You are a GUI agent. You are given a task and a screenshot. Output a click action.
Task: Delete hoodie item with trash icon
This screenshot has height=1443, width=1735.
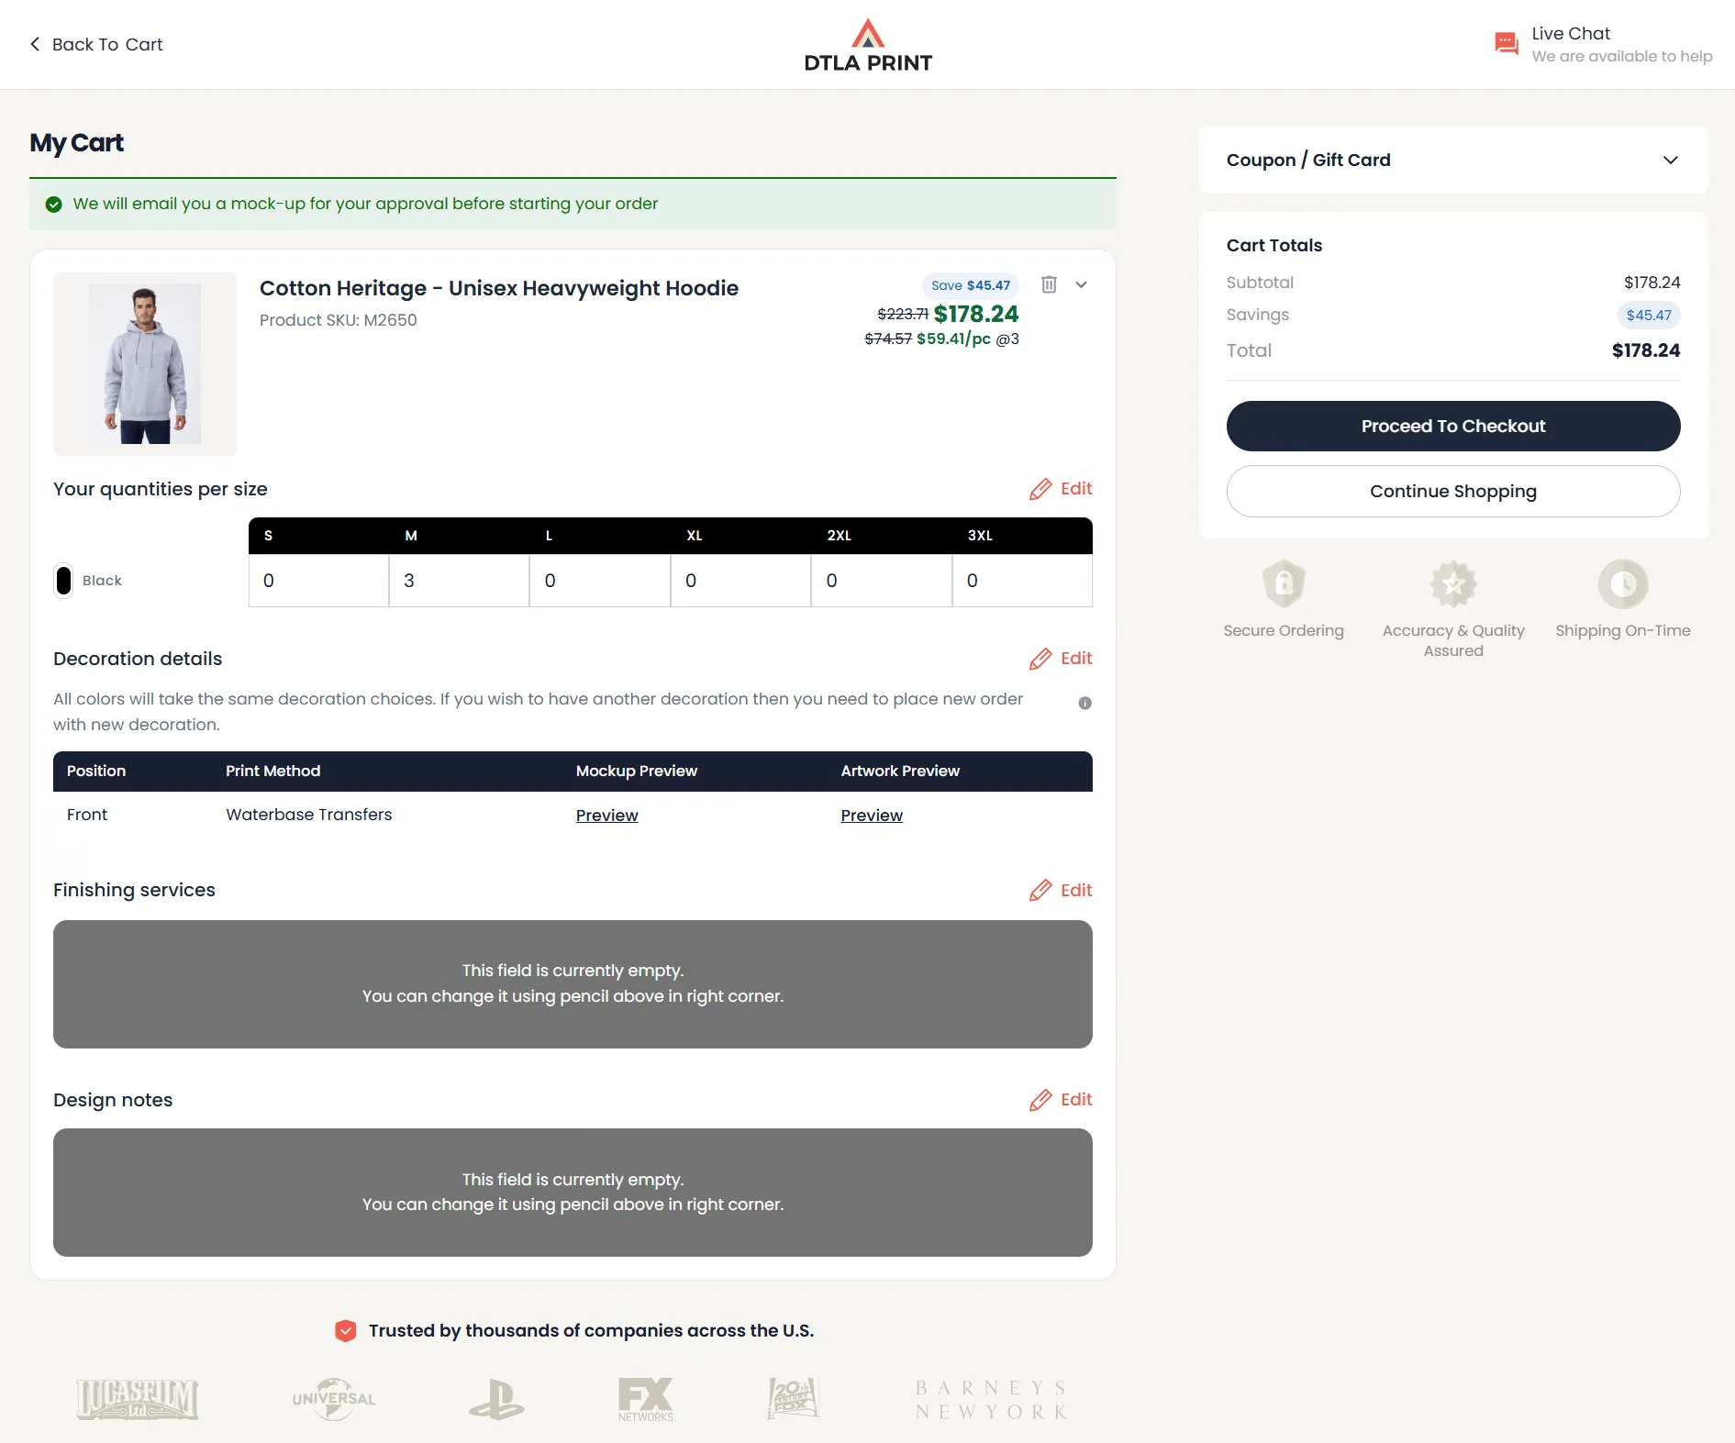tap(1049, 284)
